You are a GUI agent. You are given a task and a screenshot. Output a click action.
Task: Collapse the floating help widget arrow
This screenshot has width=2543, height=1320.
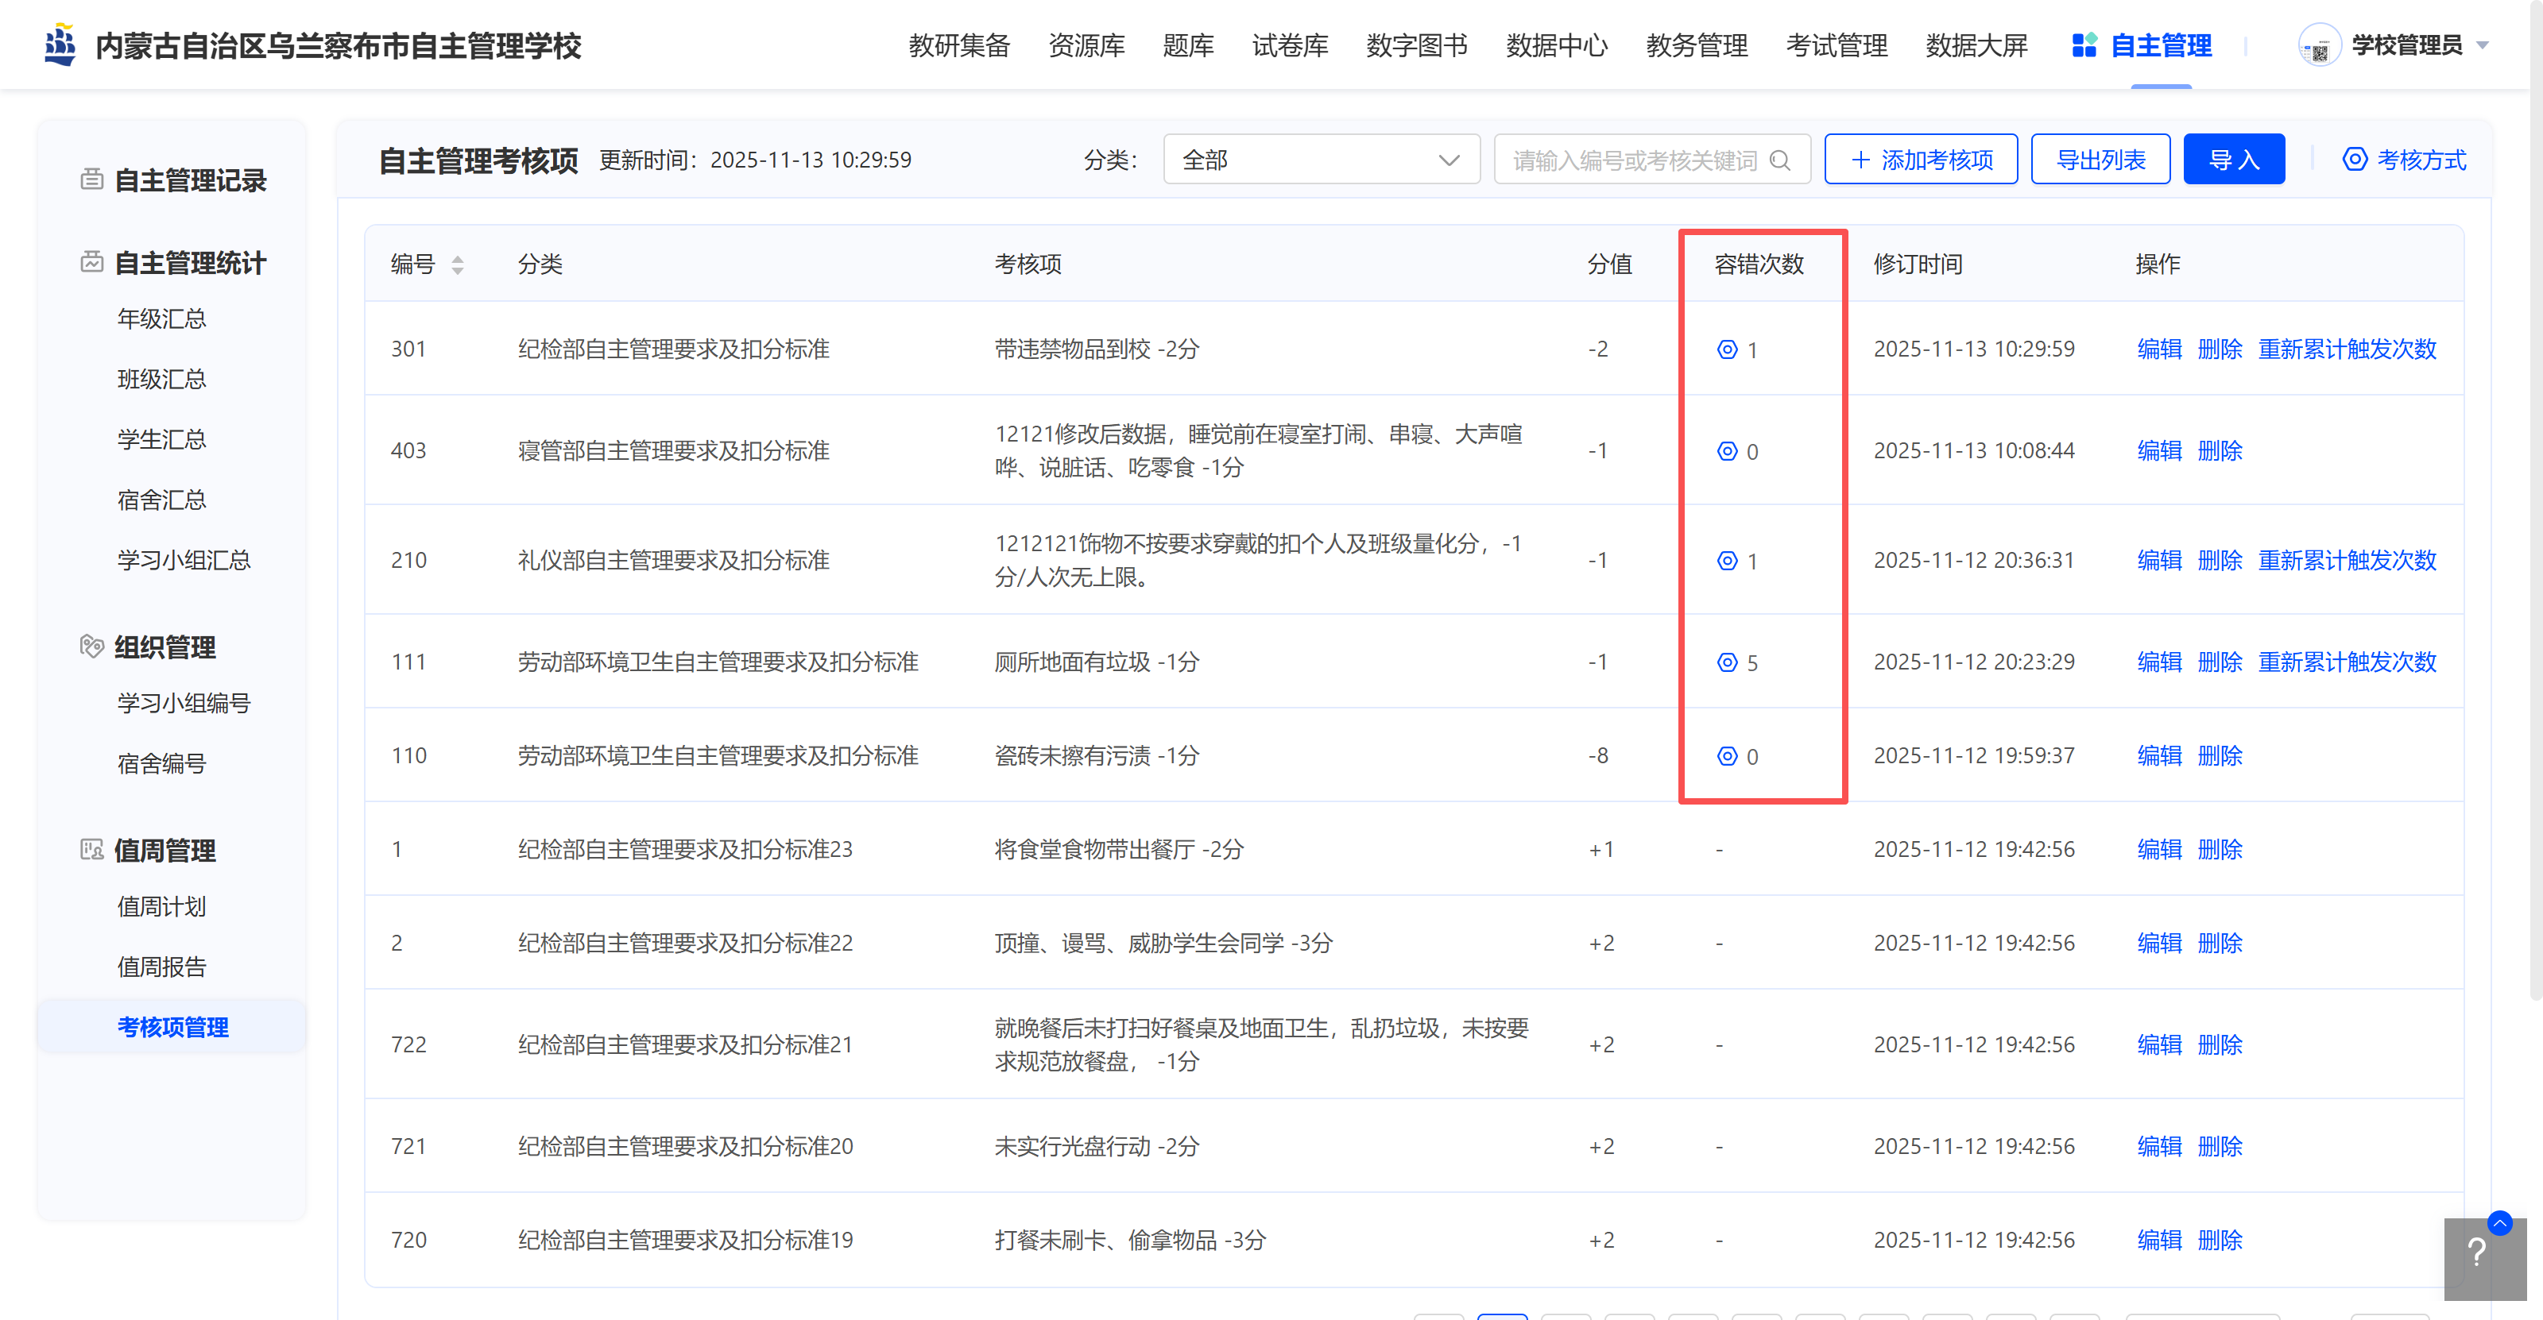click(x=2499, y=1222)
